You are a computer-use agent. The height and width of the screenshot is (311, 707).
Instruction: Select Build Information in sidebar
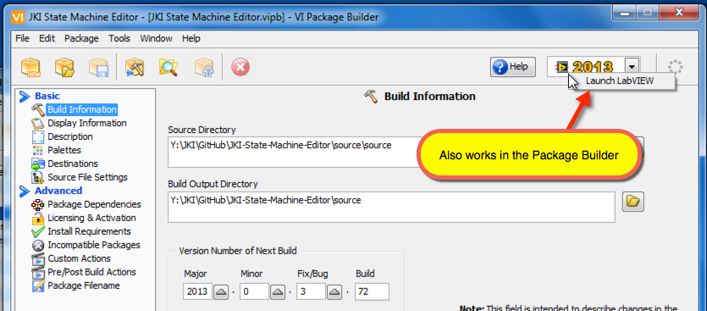click(x=82, y=109)
